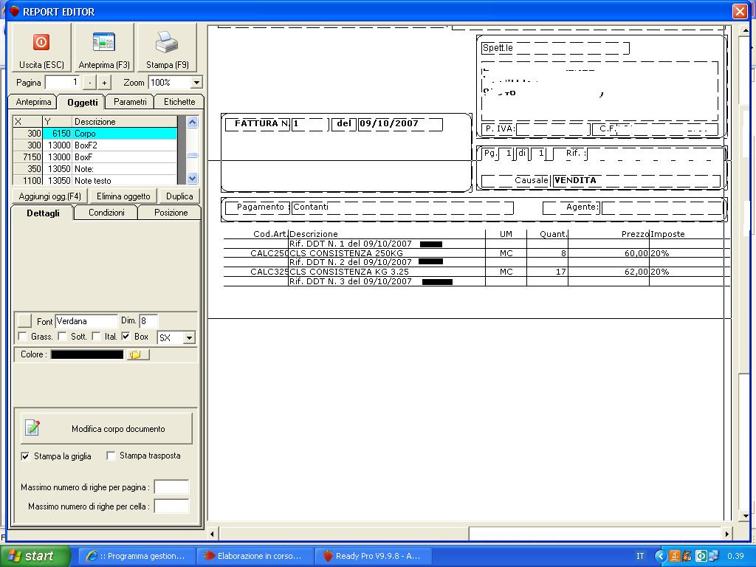756x567 pixels.
Task: Click Aggiungi ogg.(F4) button
Action: 49,196
